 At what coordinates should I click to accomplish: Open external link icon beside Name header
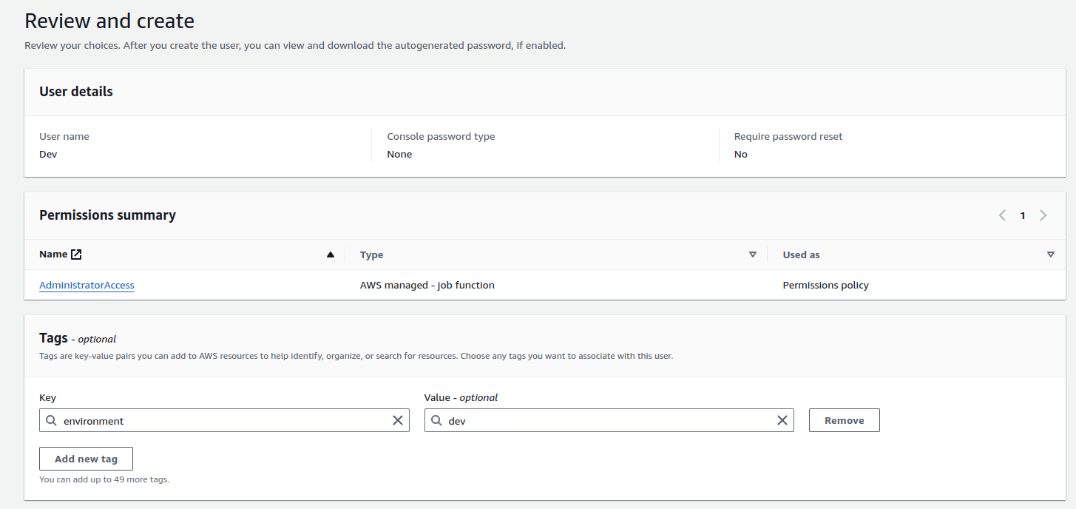pos(76,254)
